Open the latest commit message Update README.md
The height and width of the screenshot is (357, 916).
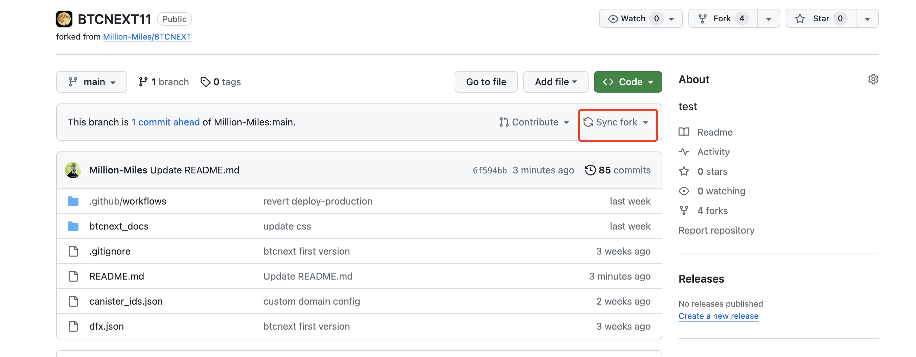[194, 170]
